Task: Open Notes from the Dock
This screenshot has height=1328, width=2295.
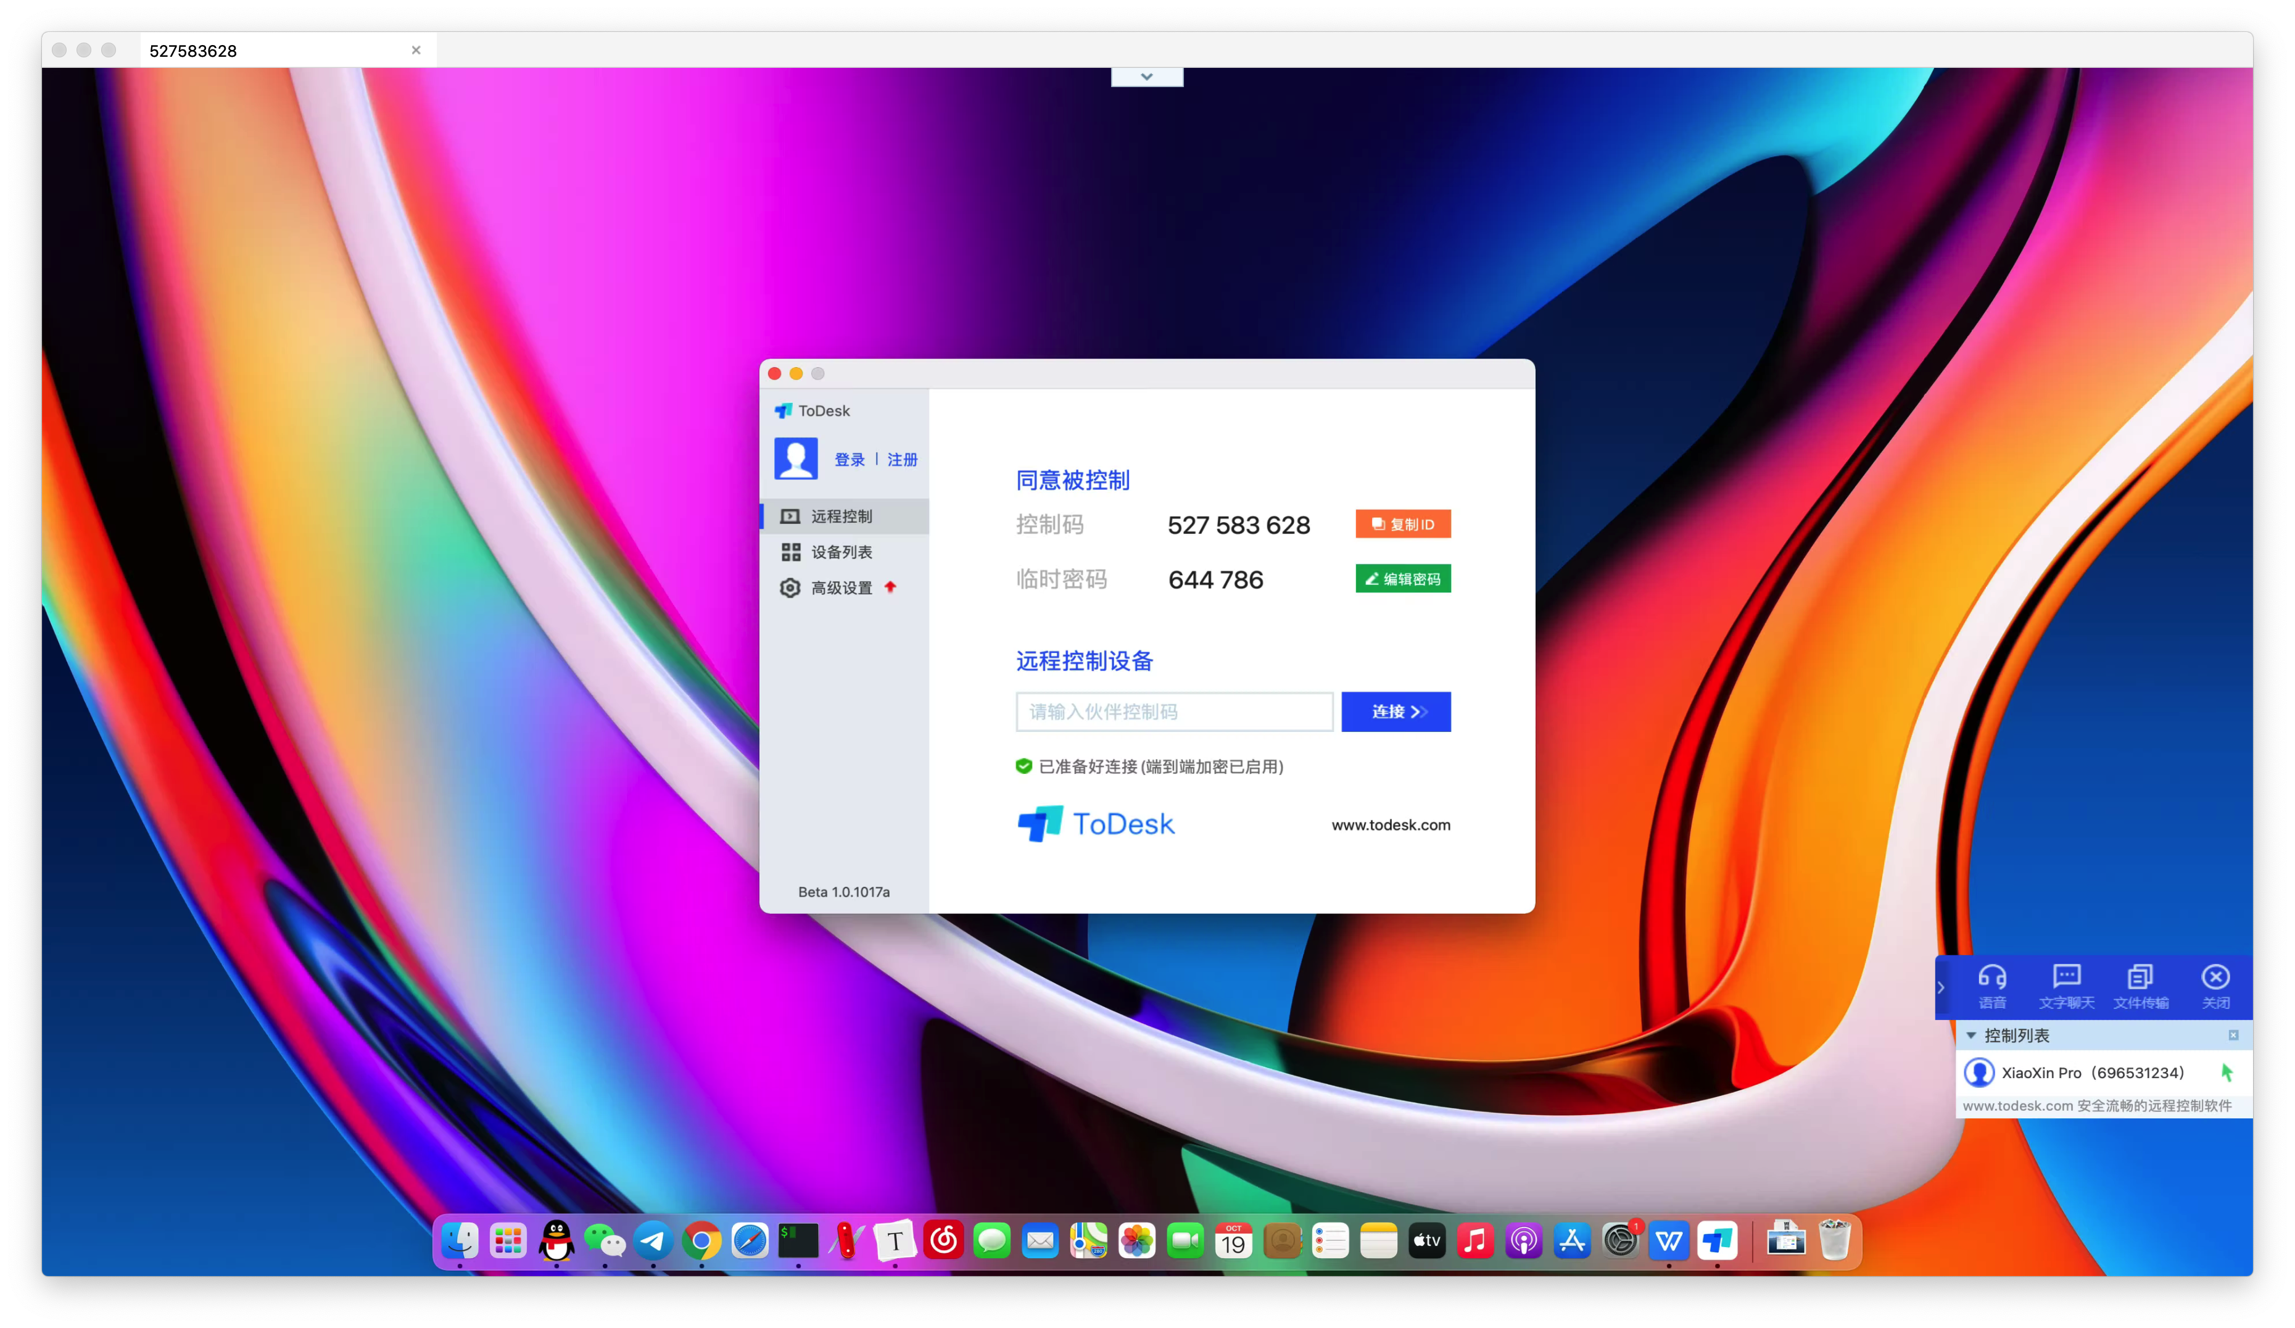Action: [x=1379, y=1240]
